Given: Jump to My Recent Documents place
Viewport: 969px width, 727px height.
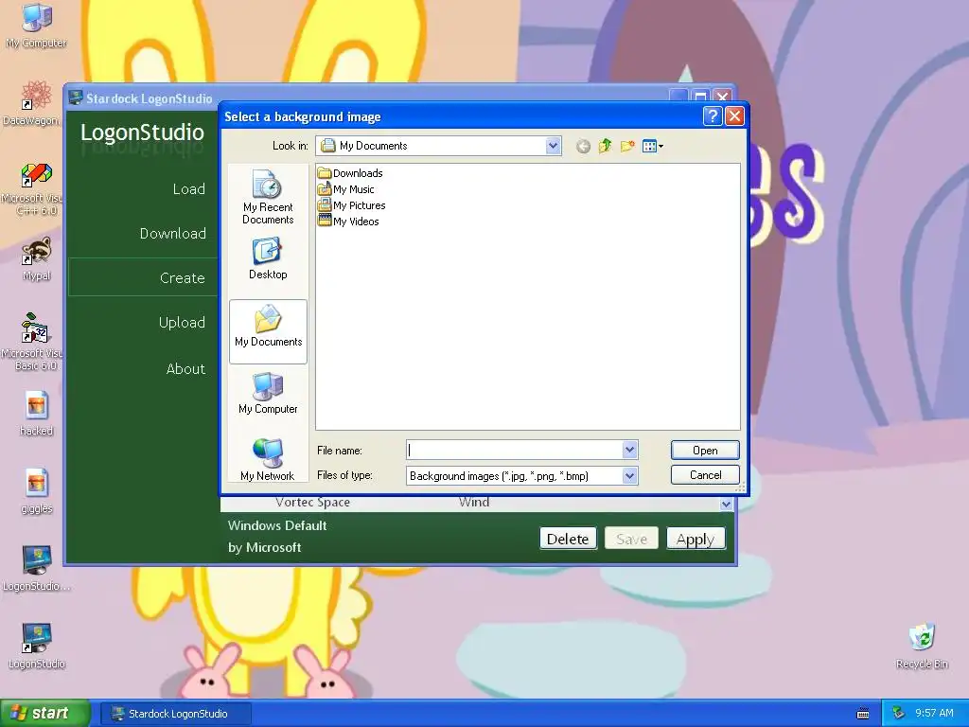Looking at the screenshot, I should coord(268,197).
